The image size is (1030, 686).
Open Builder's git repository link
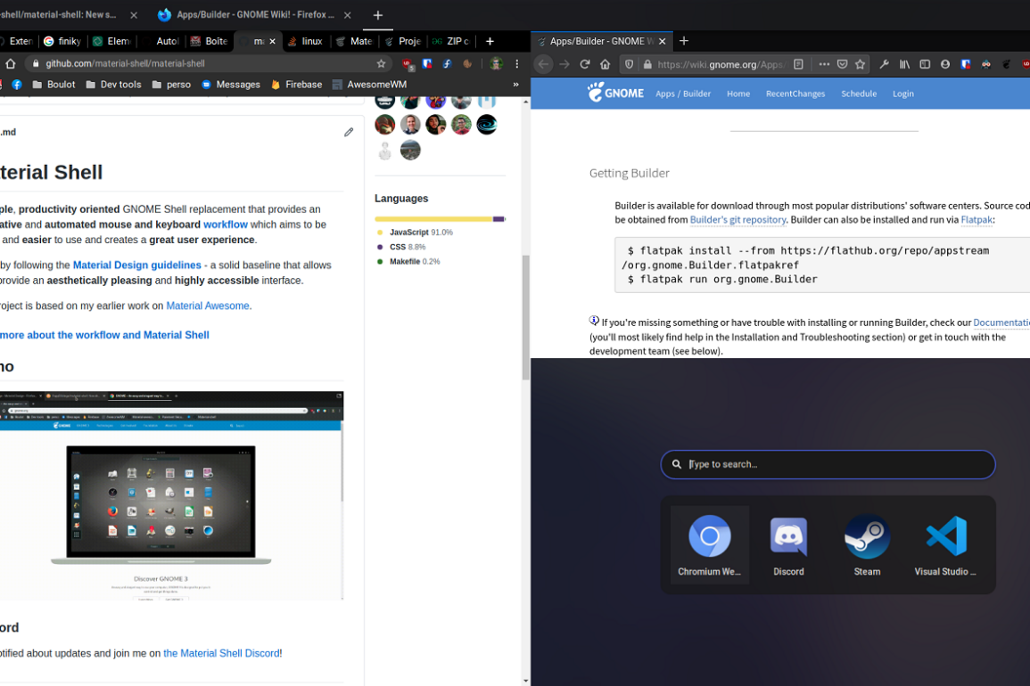(737, 219)
